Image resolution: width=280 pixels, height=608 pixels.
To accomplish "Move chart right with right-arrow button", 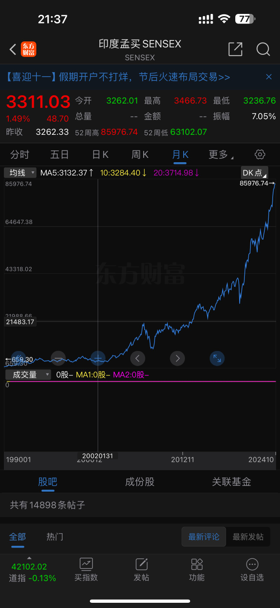I will [178, 358].
